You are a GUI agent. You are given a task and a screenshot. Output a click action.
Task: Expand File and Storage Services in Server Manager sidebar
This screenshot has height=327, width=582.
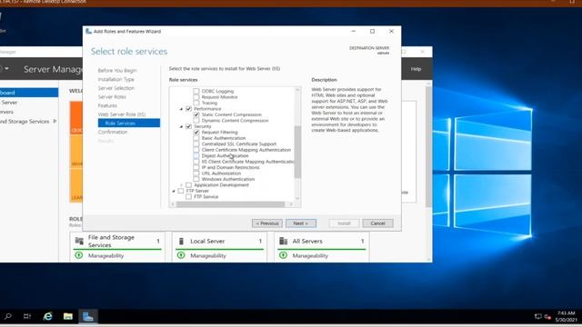[55, 121]
